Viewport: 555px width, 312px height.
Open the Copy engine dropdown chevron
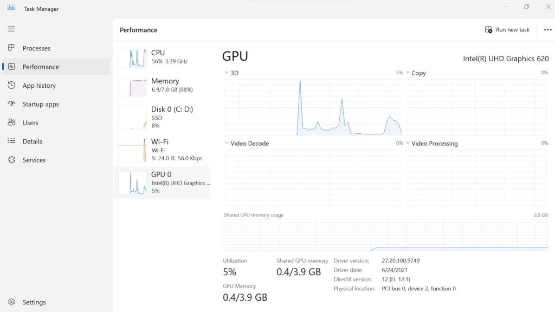[408, 73]
